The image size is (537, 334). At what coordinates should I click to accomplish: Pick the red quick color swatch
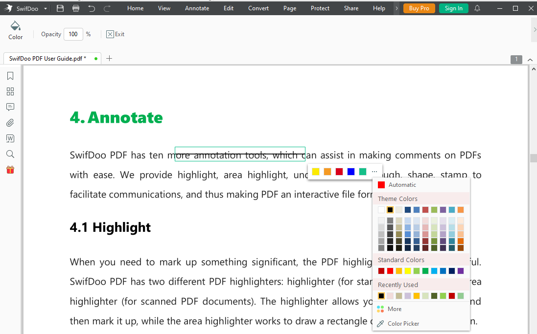point(339,172)
